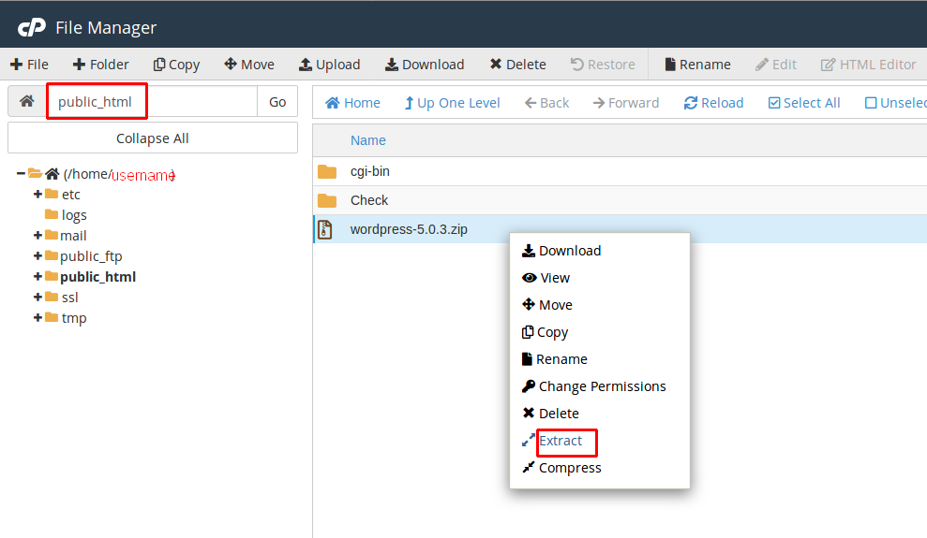927x538 pixels.
Task: Click Download in the top toolbar
Action: click(x=425, y=65)
